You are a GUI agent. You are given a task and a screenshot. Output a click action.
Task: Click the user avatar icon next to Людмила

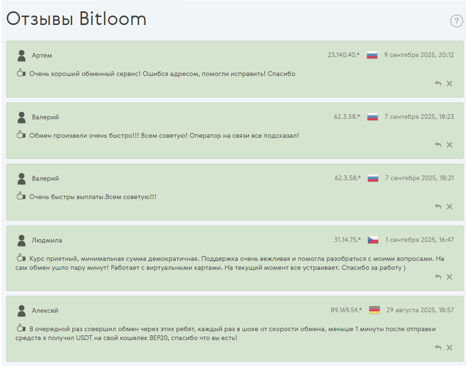point(21,240)
